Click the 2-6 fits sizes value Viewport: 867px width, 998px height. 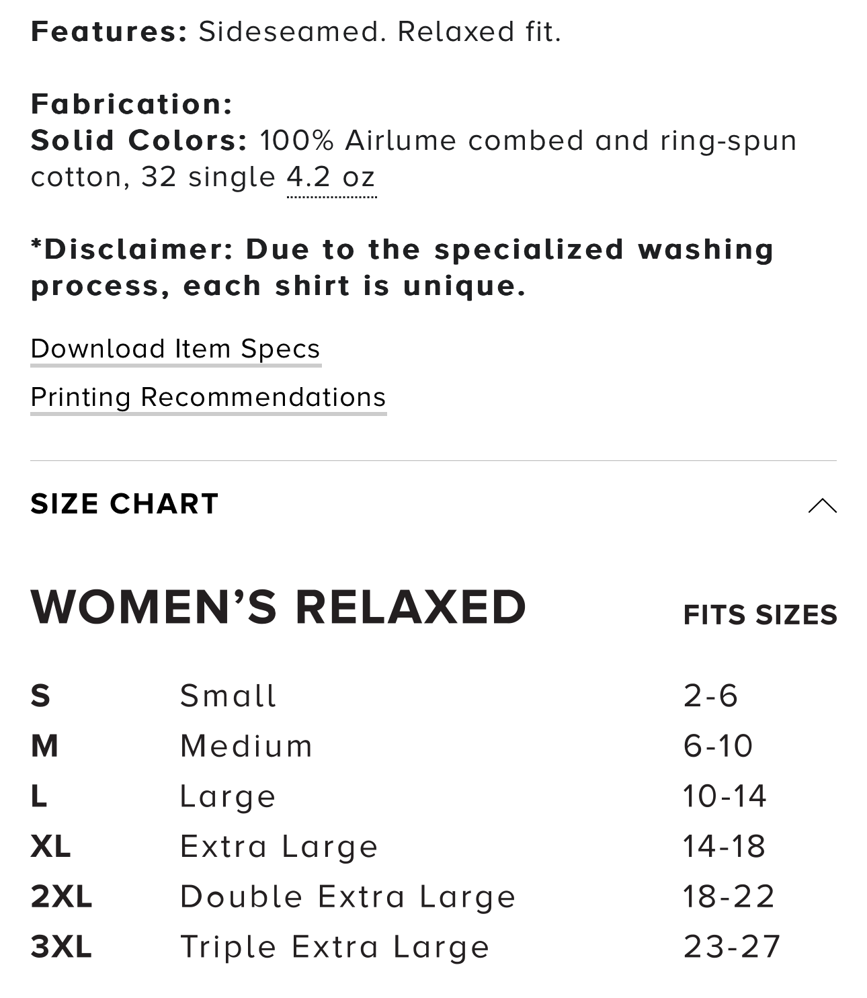tap(710, 696)
